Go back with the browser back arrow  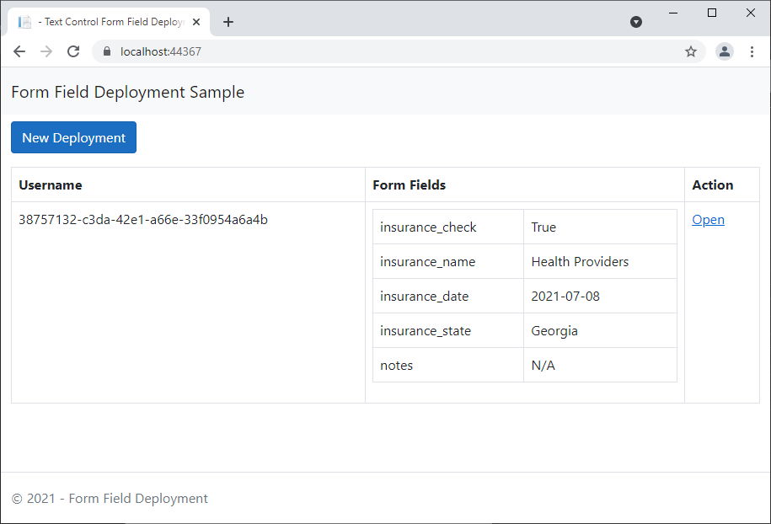19,51
